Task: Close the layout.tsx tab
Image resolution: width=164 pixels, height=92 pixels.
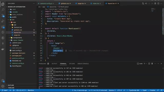Action: tap(118, 3)
